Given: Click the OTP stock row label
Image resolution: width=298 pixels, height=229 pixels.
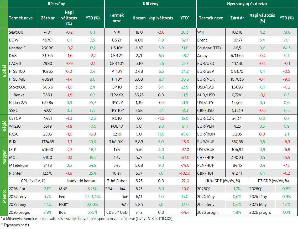Looking at the screenshot, I should tap(13, 150).
